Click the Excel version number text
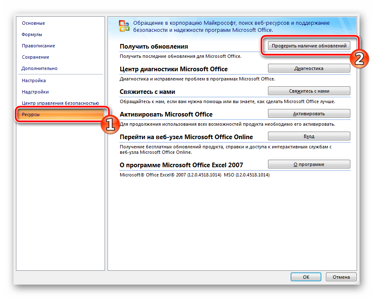 (194, 175)
